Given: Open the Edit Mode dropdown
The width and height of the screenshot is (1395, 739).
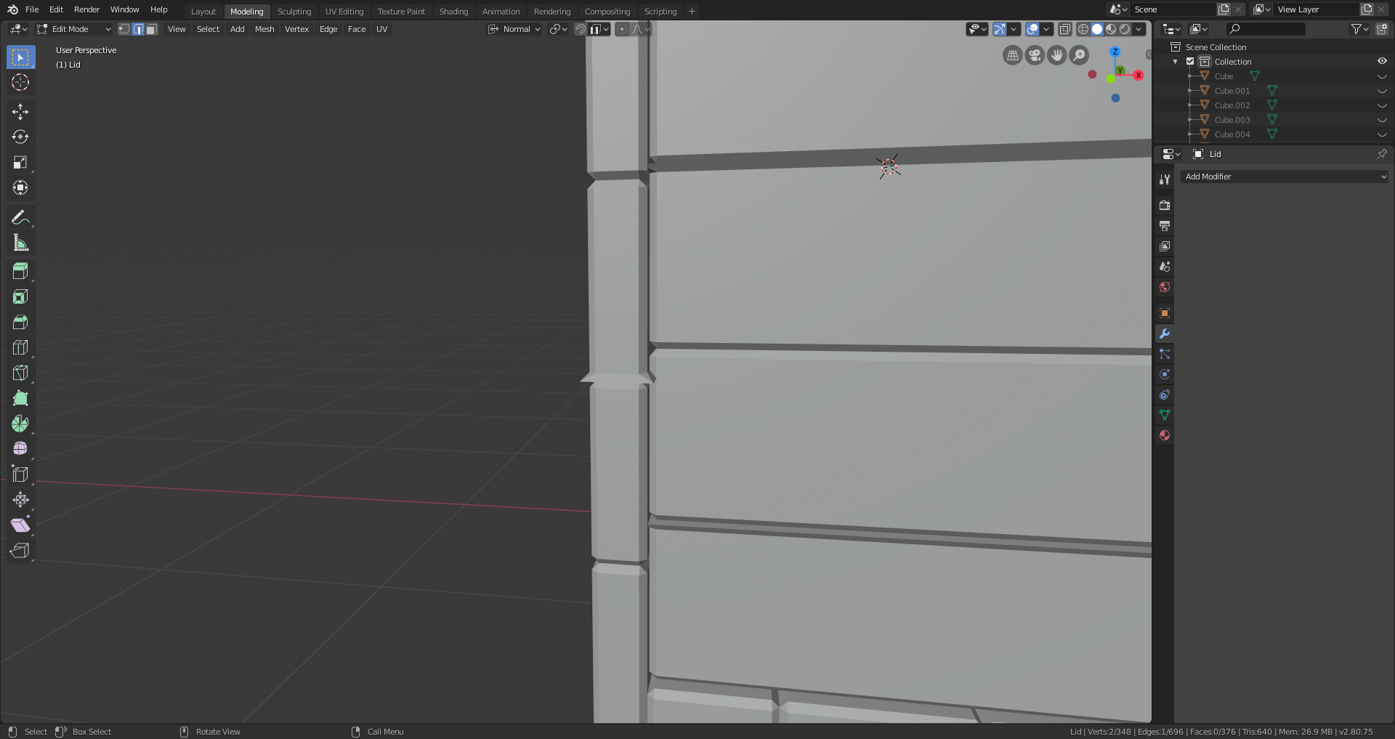Looking at the screenshot, I should (73, 29).
